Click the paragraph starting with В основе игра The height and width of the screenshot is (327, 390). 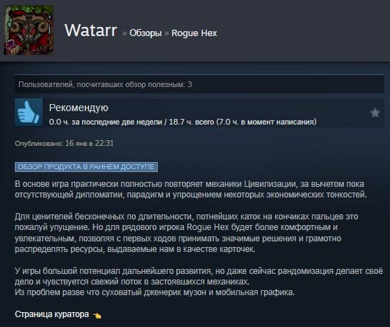[x=191, y=189]
